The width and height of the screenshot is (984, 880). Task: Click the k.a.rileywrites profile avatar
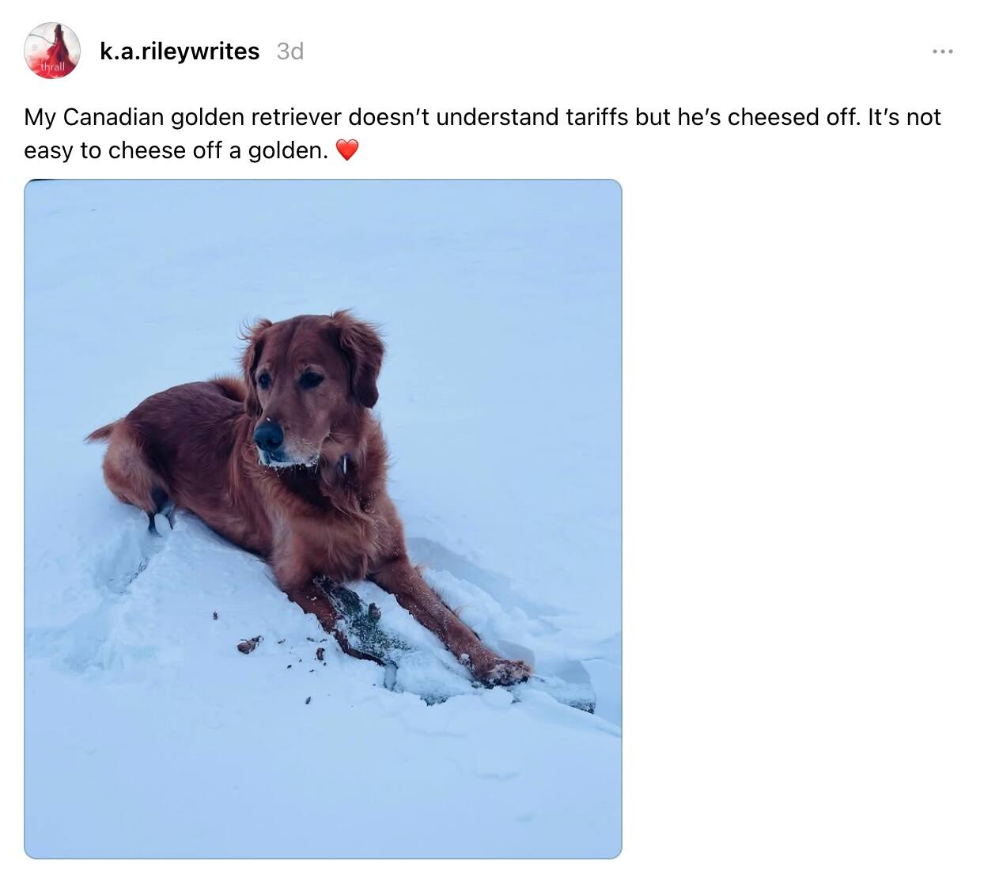click(52, 51)
